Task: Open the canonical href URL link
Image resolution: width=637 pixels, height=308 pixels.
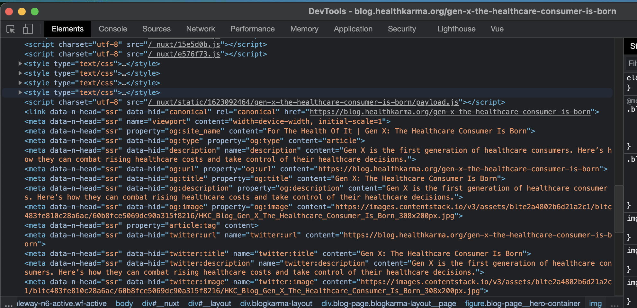Action: point(450,112)
